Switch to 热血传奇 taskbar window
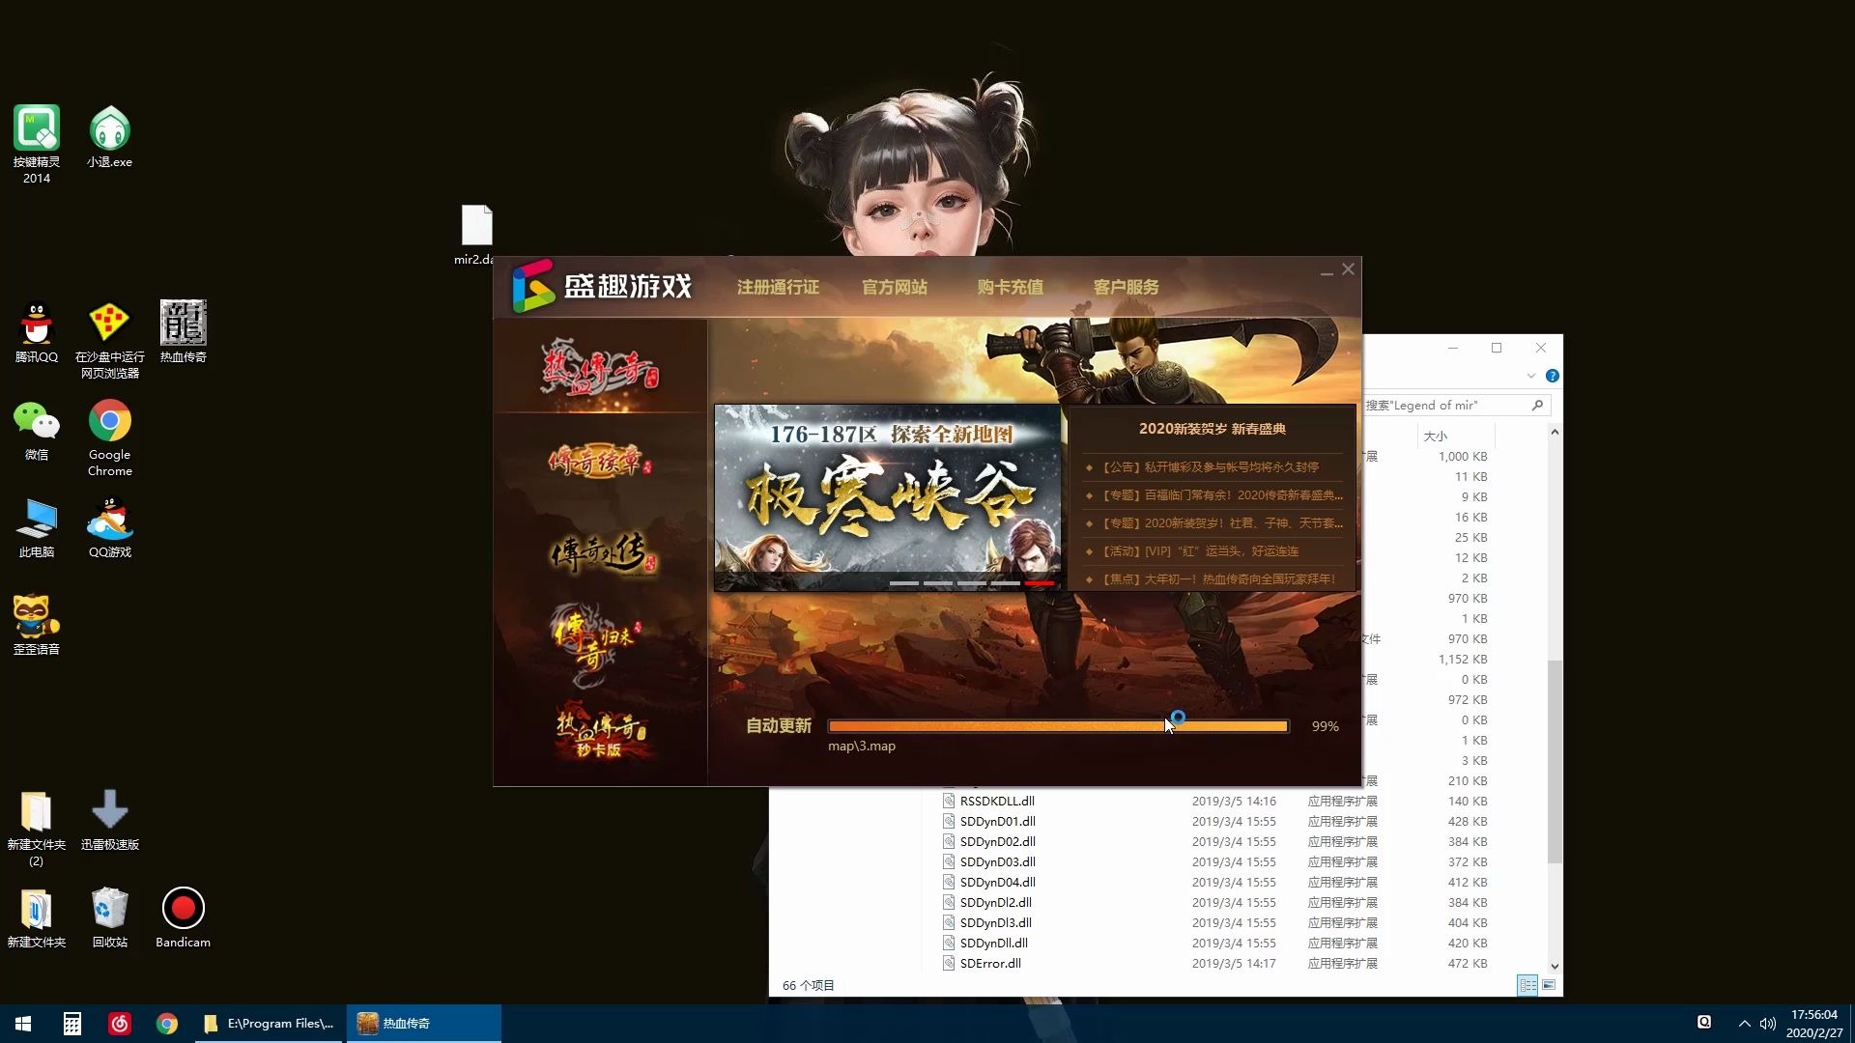This screenshot has height=1043, width=1855. pos(424,1023)
